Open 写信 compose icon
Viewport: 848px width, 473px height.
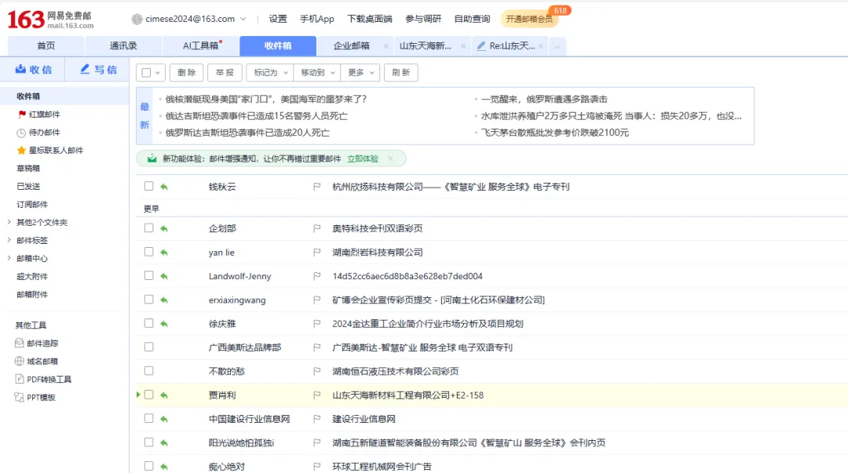(85, 69)
